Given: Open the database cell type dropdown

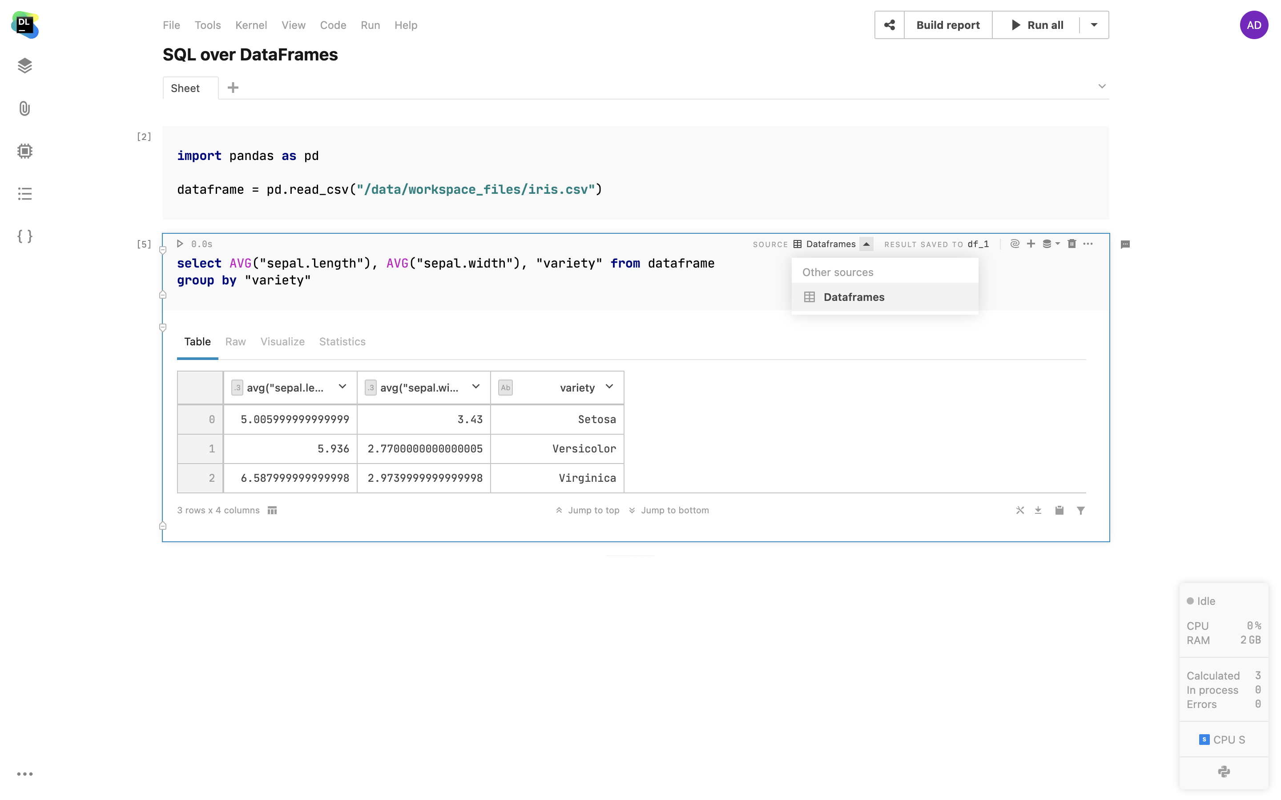Looking at the screenshot, I should coord(1051,244).
